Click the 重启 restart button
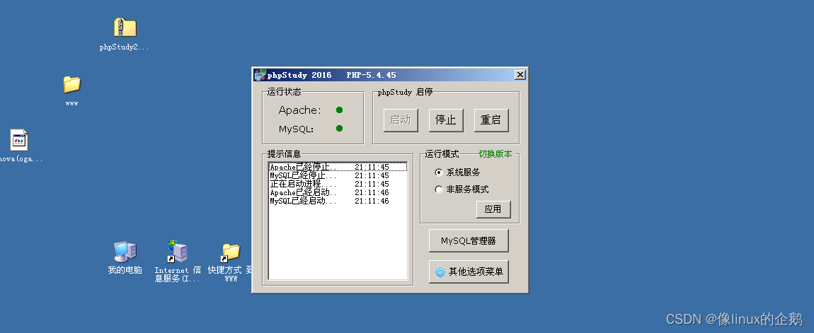 click(x=491, y=120)
